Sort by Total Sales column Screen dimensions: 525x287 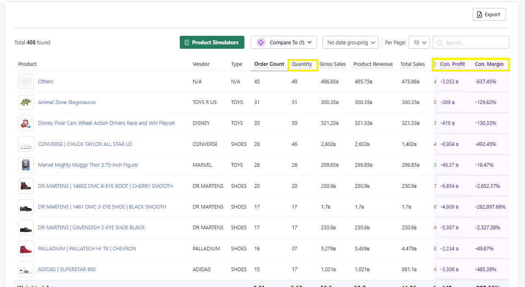[412, 64]
